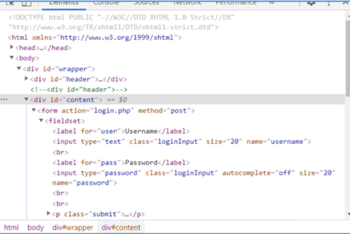The width and height of the screenshot is (350, 234).
Task: Activate the inspect element picker icon
Action: point(10,3)
